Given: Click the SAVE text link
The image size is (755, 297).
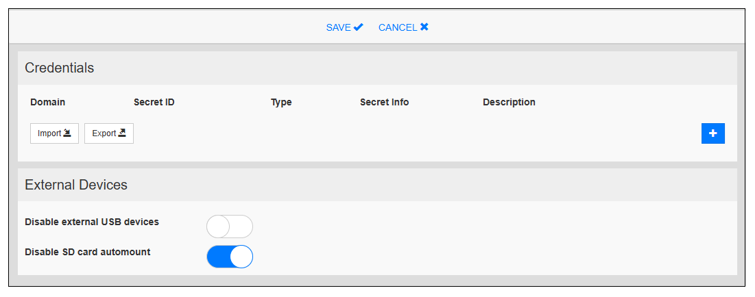Looking at the screenshot, I should [x=339, y=27].
